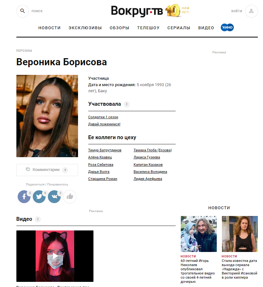Screen dimensions: 263x287
Task: Open the НОВОСТИ menu item
Action: [49, 28]
